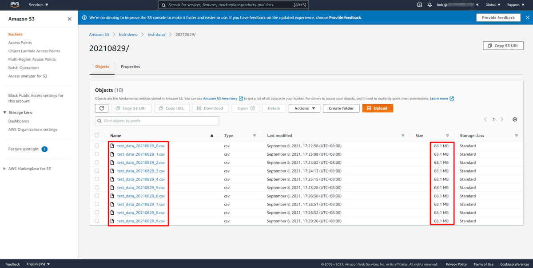
Task: Focus the top services search box
Action: point(234,5)
